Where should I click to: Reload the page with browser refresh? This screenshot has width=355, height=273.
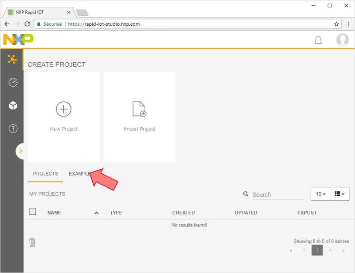coord(27,24)
